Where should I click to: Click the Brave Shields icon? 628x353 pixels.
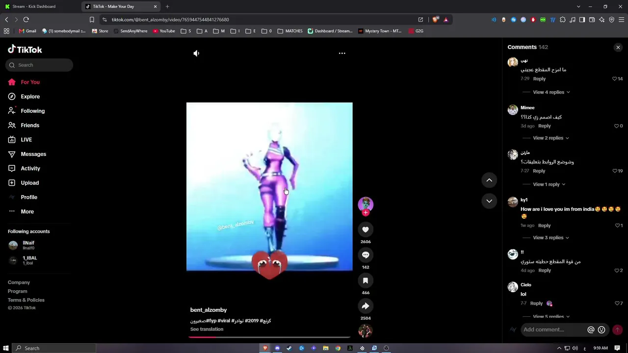[x=435, y=20]
